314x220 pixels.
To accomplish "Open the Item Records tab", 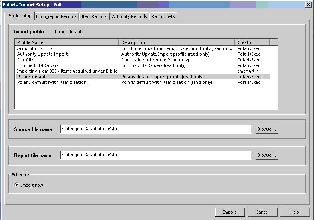I will tap(94, 16).
